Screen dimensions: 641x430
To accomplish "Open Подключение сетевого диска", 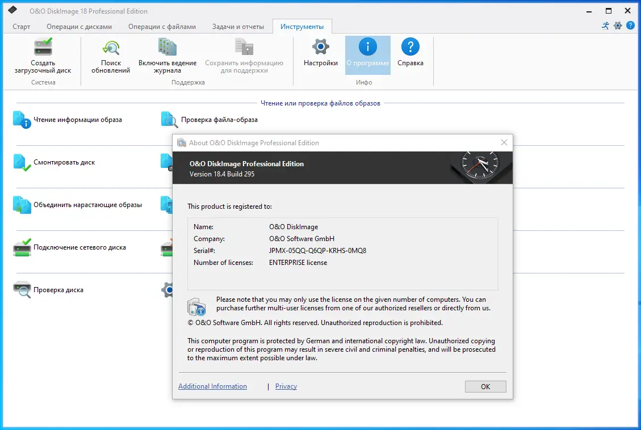I will click(22, 247).
